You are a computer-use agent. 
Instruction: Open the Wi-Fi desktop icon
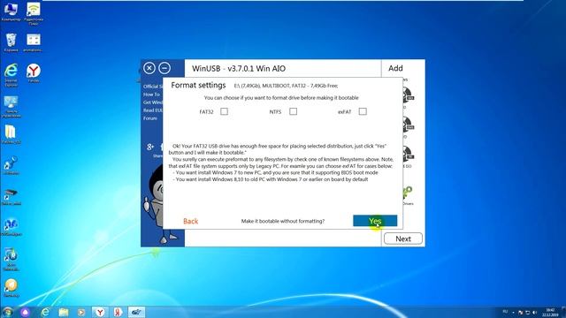34,14
